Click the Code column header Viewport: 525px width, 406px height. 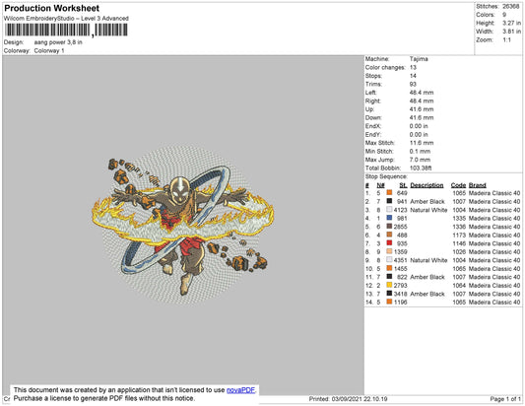[x=458, y=185]
